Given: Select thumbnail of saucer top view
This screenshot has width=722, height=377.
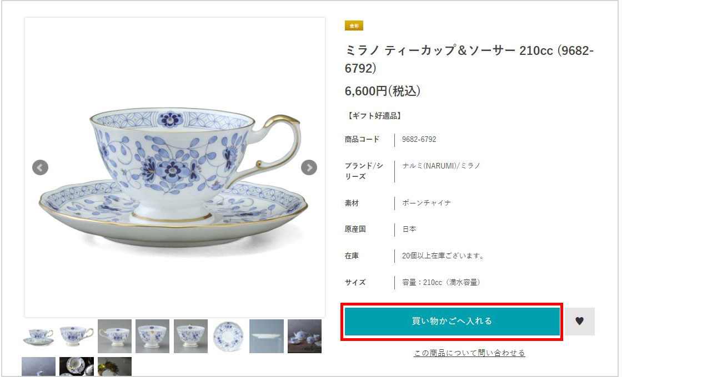Looking at the screenshot, I should tap(228, 336).
